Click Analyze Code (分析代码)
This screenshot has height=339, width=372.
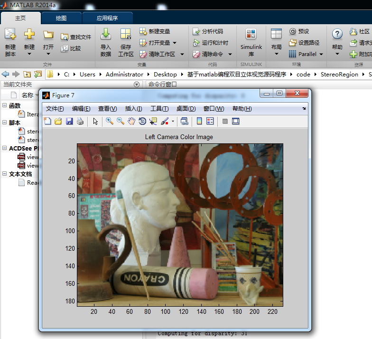tap(208, 31)
